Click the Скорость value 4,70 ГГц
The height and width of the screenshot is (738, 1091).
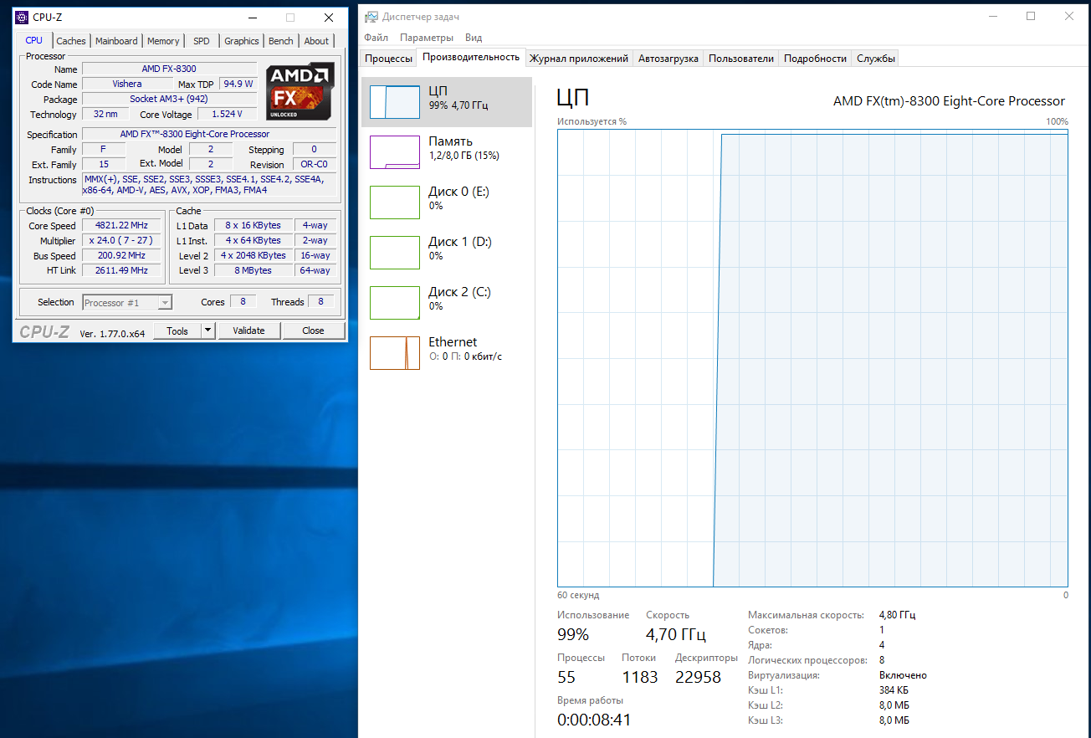coord(676,634)
